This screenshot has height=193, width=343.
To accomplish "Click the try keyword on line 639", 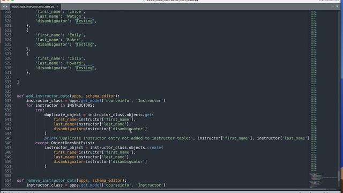I will (x=39, y=110).
